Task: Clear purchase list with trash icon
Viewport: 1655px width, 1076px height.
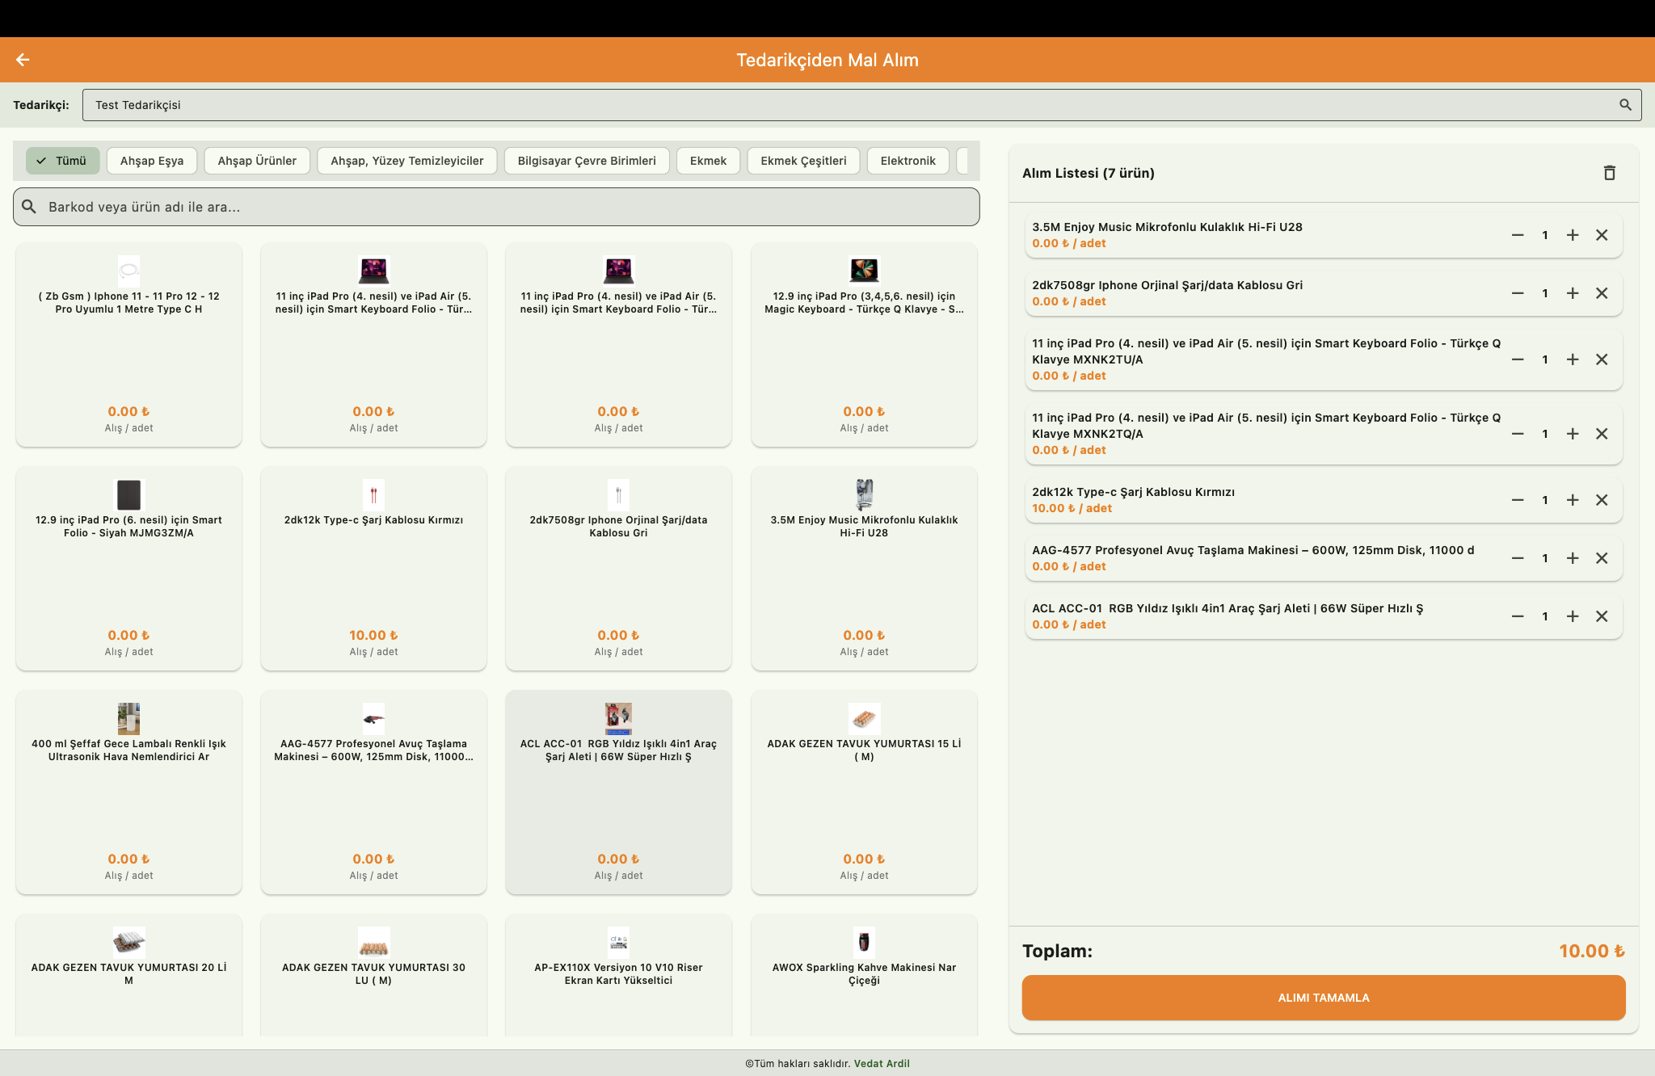Action: coord(1609,173)
